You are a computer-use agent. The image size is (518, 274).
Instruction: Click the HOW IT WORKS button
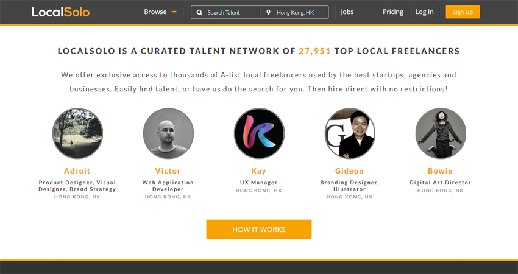259,230
